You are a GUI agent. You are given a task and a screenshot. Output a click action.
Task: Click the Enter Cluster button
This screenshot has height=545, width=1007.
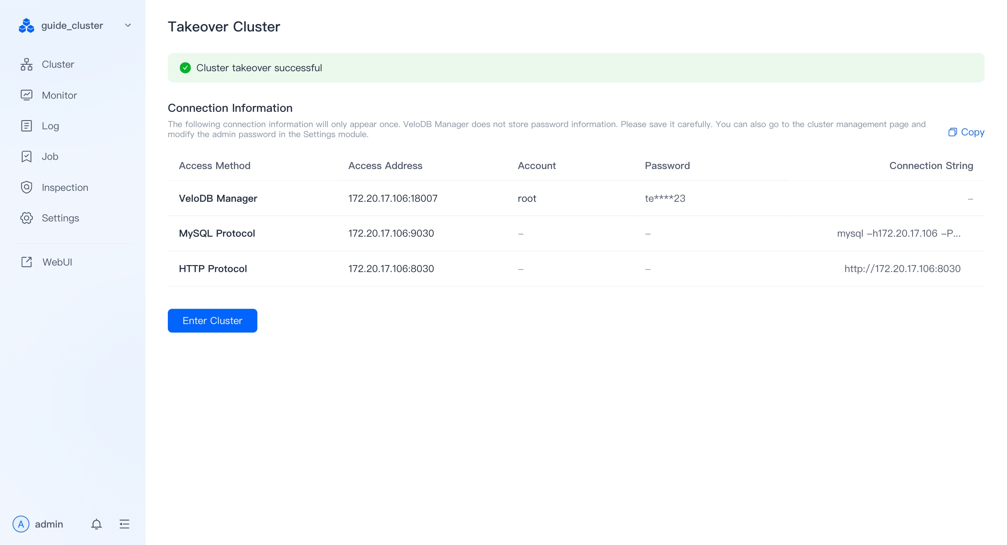pyautogui.click(x=212, y=321)
